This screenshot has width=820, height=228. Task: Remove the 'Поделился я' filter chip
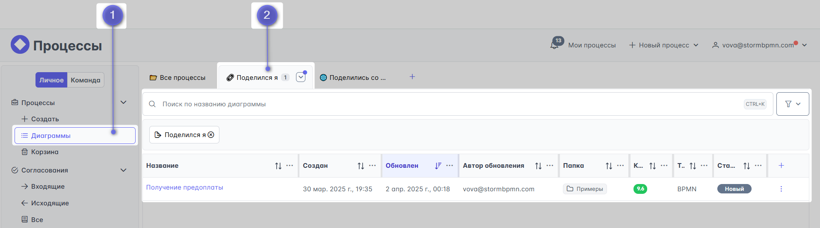[211, 135]
